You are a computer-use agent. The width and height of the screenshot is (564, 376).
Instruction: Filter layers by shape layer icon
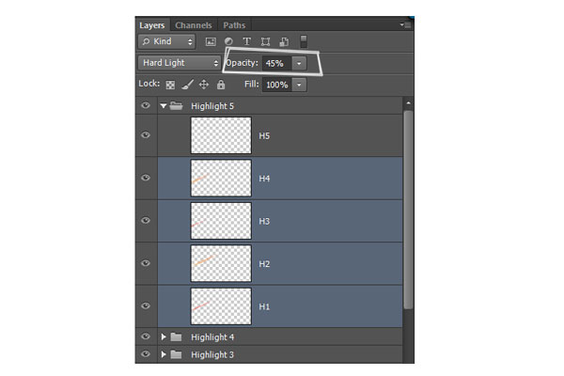coord(265,41)
